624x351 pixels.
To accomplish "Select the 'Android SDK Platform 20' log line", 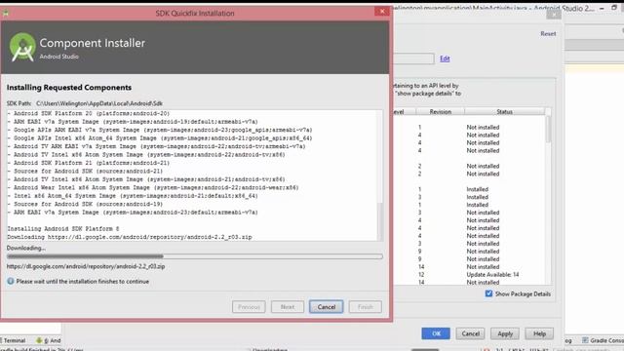I will pos(89,113).
